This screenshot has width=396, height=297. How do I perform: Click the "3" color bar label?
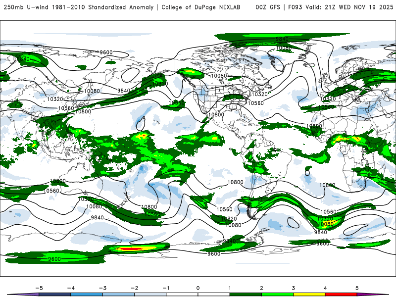click(293, 288)
